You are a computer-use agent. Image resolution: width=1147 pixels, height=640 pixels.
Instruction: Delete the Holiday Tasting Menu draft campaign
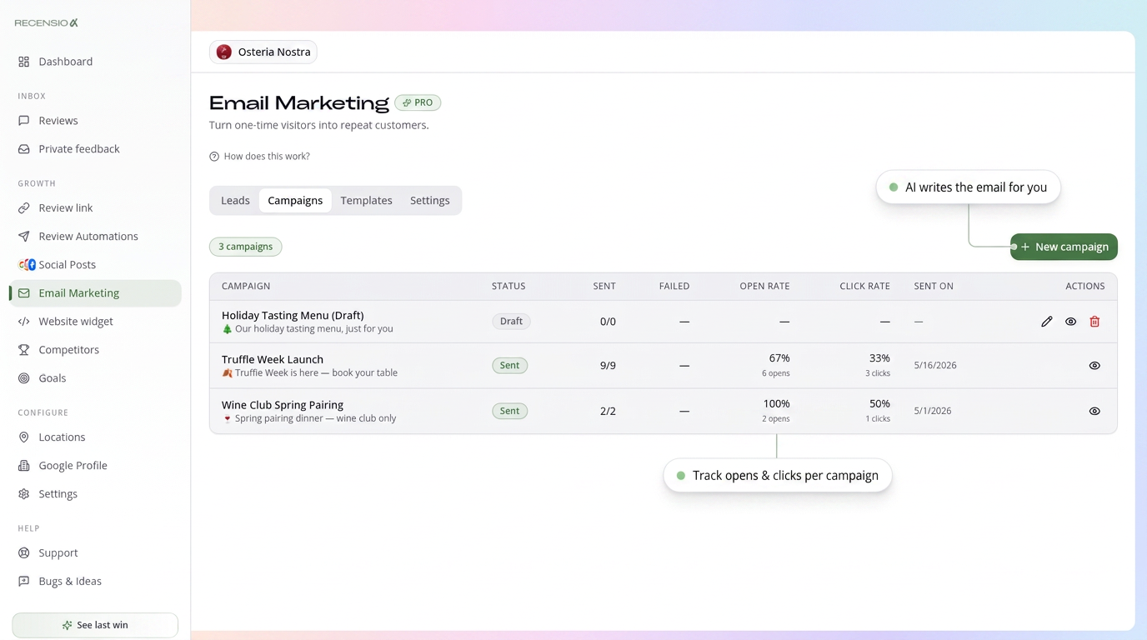pos(1094,322)
